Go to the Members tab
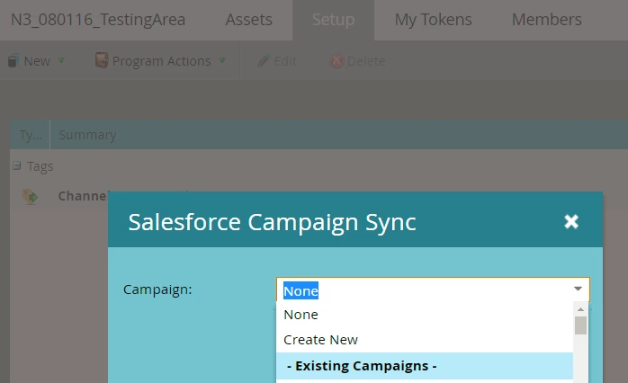 pyautogui.click(x=546, y=20)
